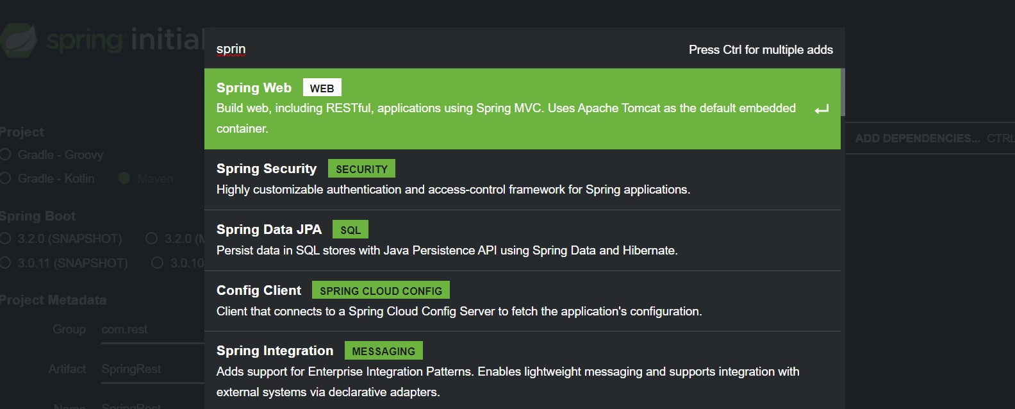Click the Spring Security description text
The width and height of the screenshot is (1015, 409).
[x=453, y=189]
